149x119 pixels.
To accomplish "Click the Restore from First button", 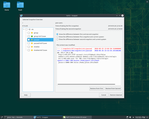I will (x=97, y=88).
